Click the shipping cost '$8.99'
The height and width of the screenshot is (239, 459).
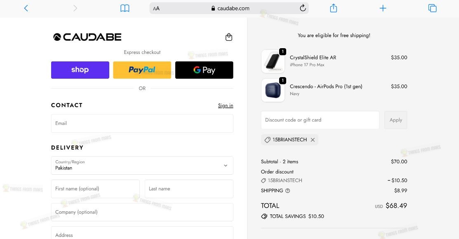401,190
